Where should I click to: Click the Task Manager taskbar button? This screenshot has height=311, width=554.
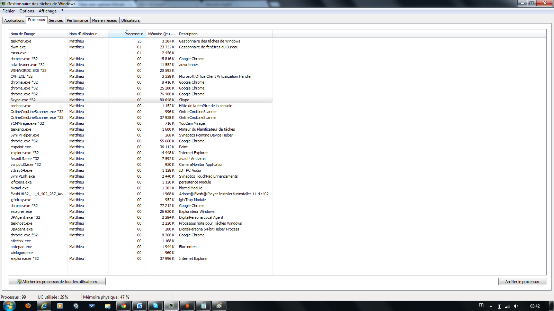pyautogui.click(x=171, y=306)
